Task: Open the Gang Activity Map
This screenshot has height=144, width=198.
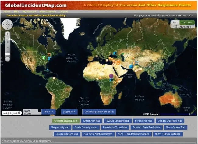Action: click(x=60, y=127)
